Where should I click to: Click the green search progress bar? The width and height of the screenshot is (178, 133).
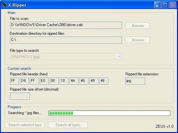pos(109,113)
